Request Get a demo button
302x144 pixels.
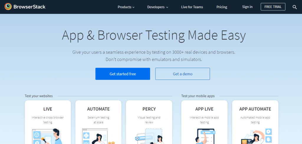click(183, 74)
